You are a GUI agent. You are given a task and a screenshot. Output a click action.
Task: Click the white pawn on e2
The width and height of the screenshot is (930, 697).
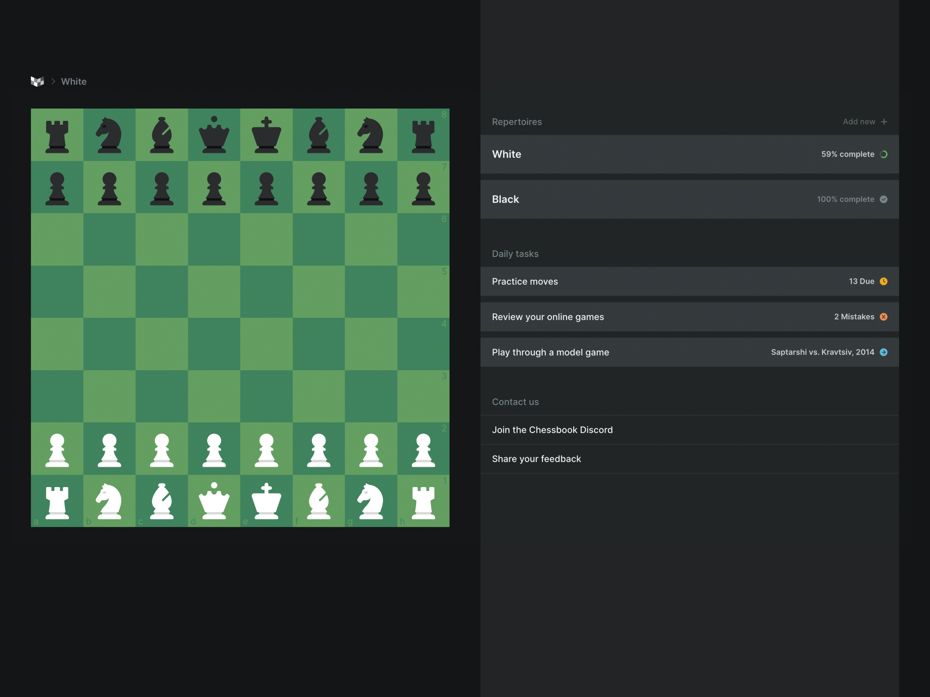pos(266,450)
